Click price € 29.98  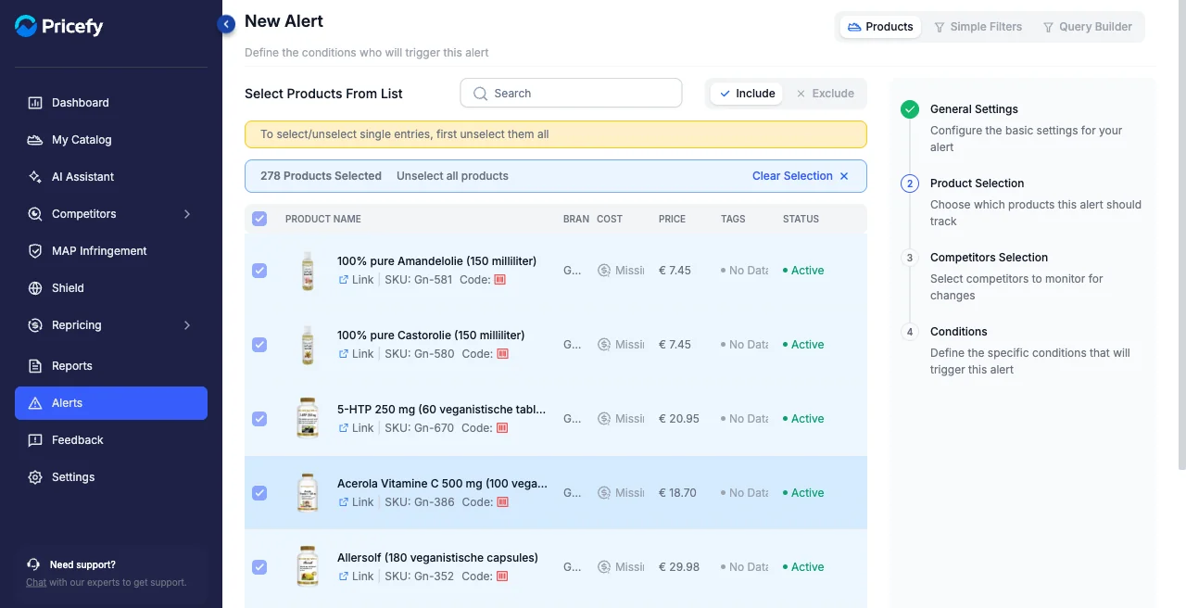click(x=679, y=567)
